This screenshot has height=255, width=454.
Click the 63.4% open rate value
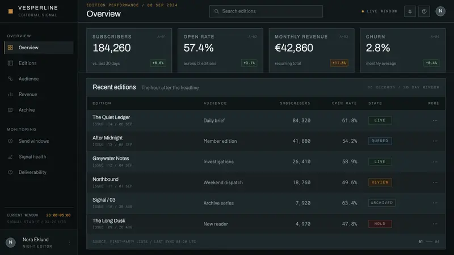(350, 203)
